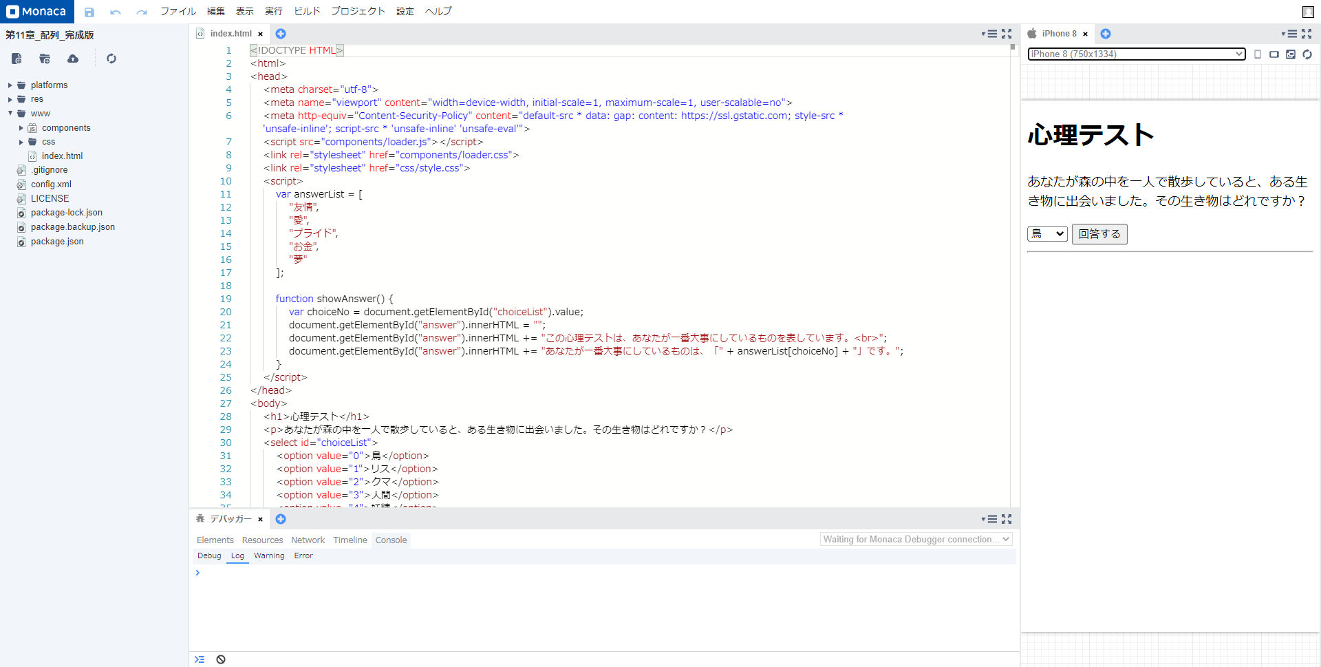This screenshot has height=667, width=1321.
Task: Open the ビルド menu
Action: tap(308, 12)
